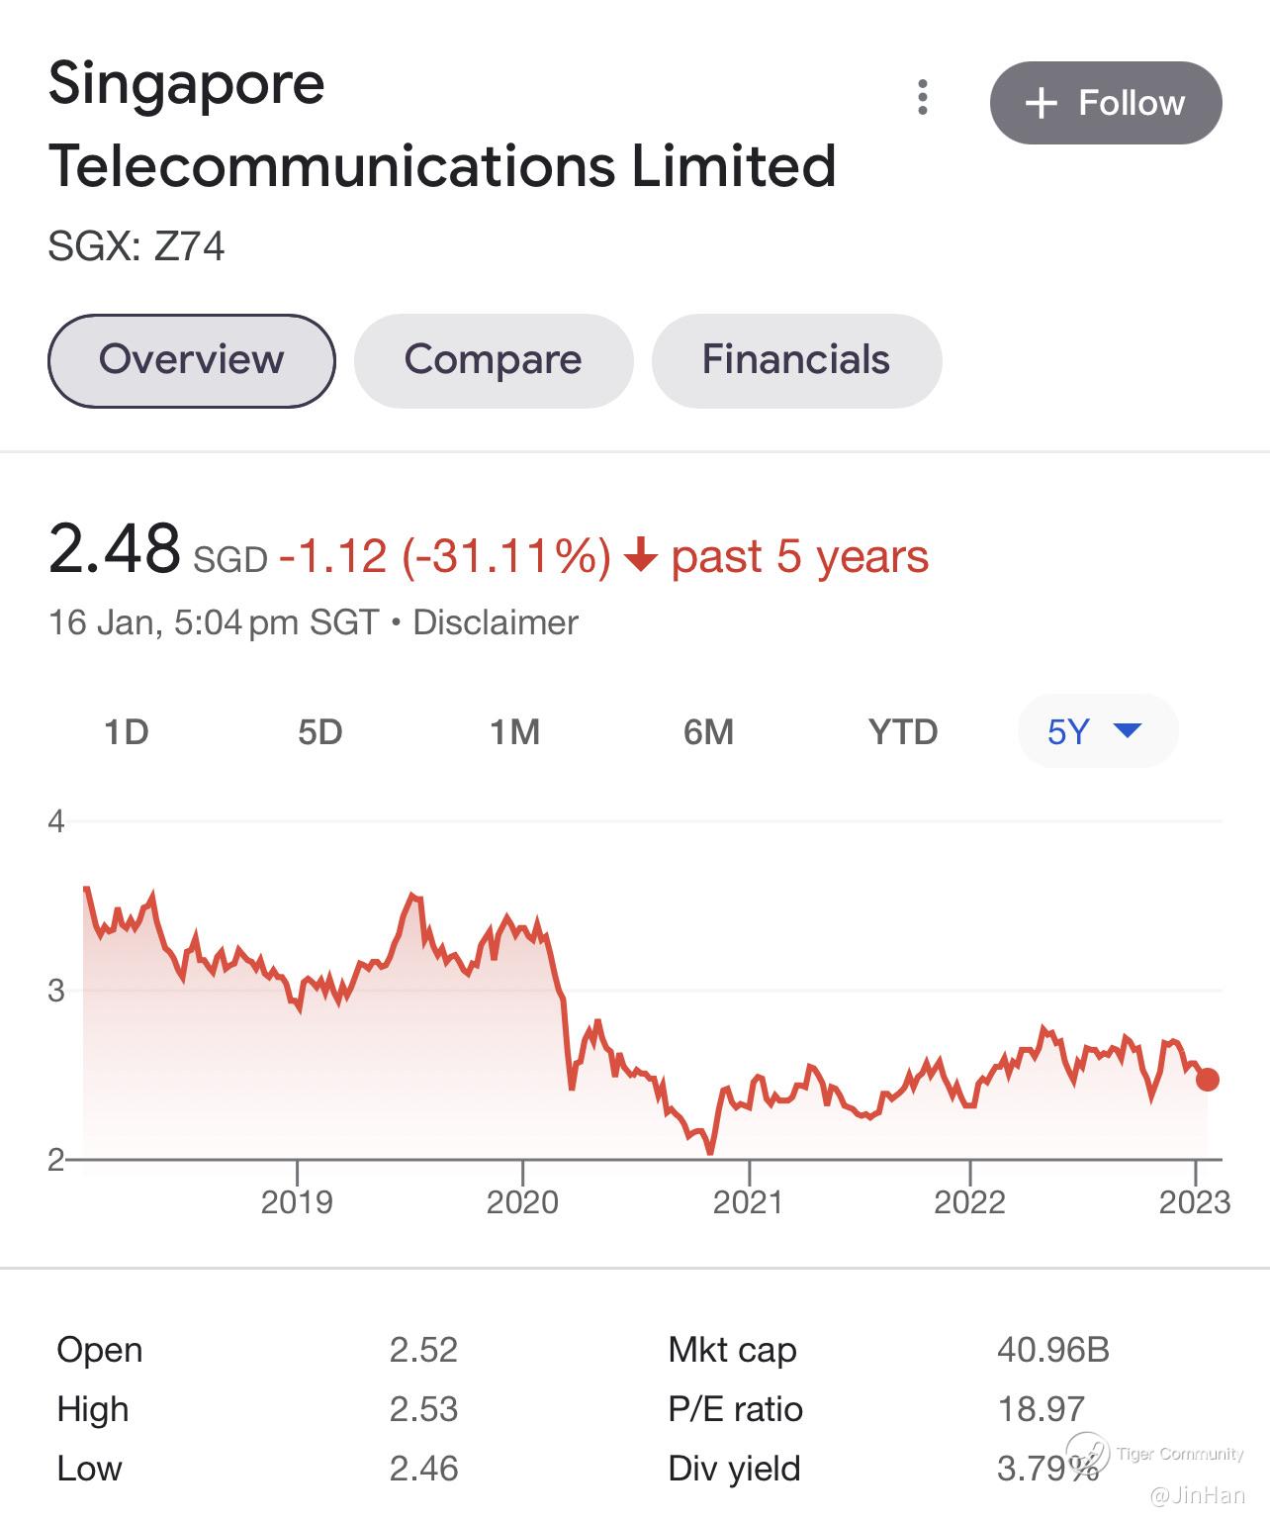Image resolution: width=1270 pixels, height=1524 pixels.
Task: Select the YTD time range
Action: point(902,732)
